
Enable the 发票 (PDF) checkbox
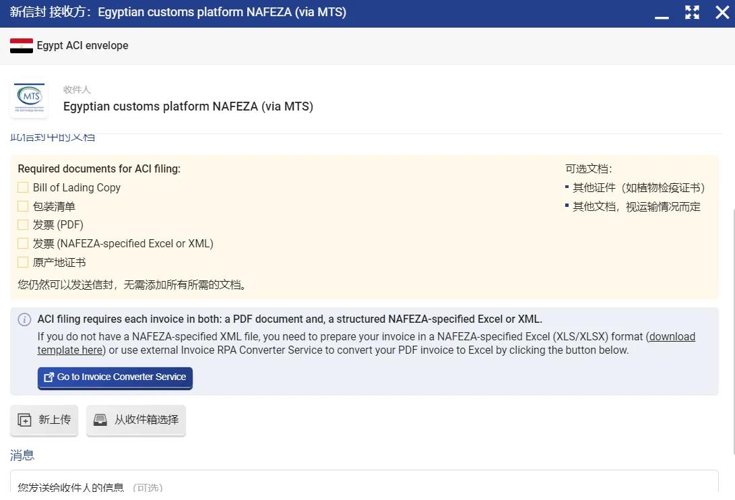coord(23,224)
